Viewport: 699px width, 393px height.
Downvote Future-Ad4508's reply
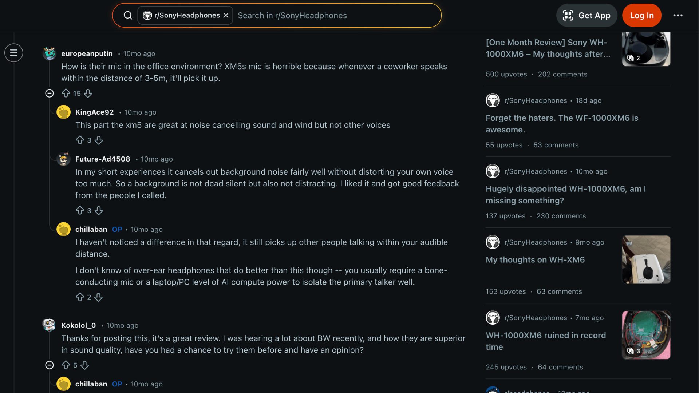pyautogui.click(x=99, y=211)
